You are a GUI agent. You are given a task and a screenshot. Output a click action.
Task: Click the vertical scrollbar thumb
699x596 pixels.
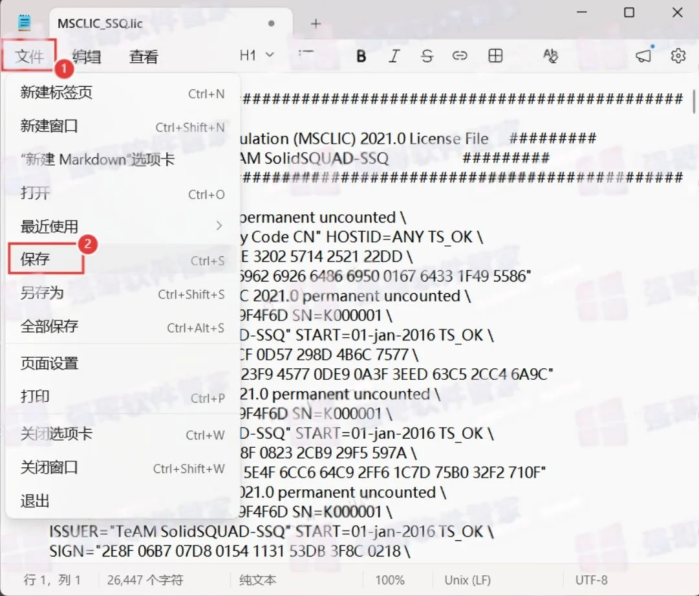pos(694,101)
